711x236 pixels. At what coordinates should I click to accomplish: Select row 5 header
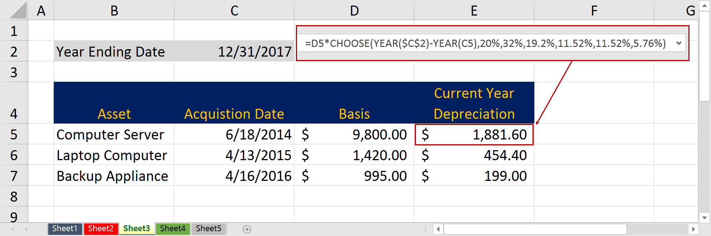coord(14,134)
